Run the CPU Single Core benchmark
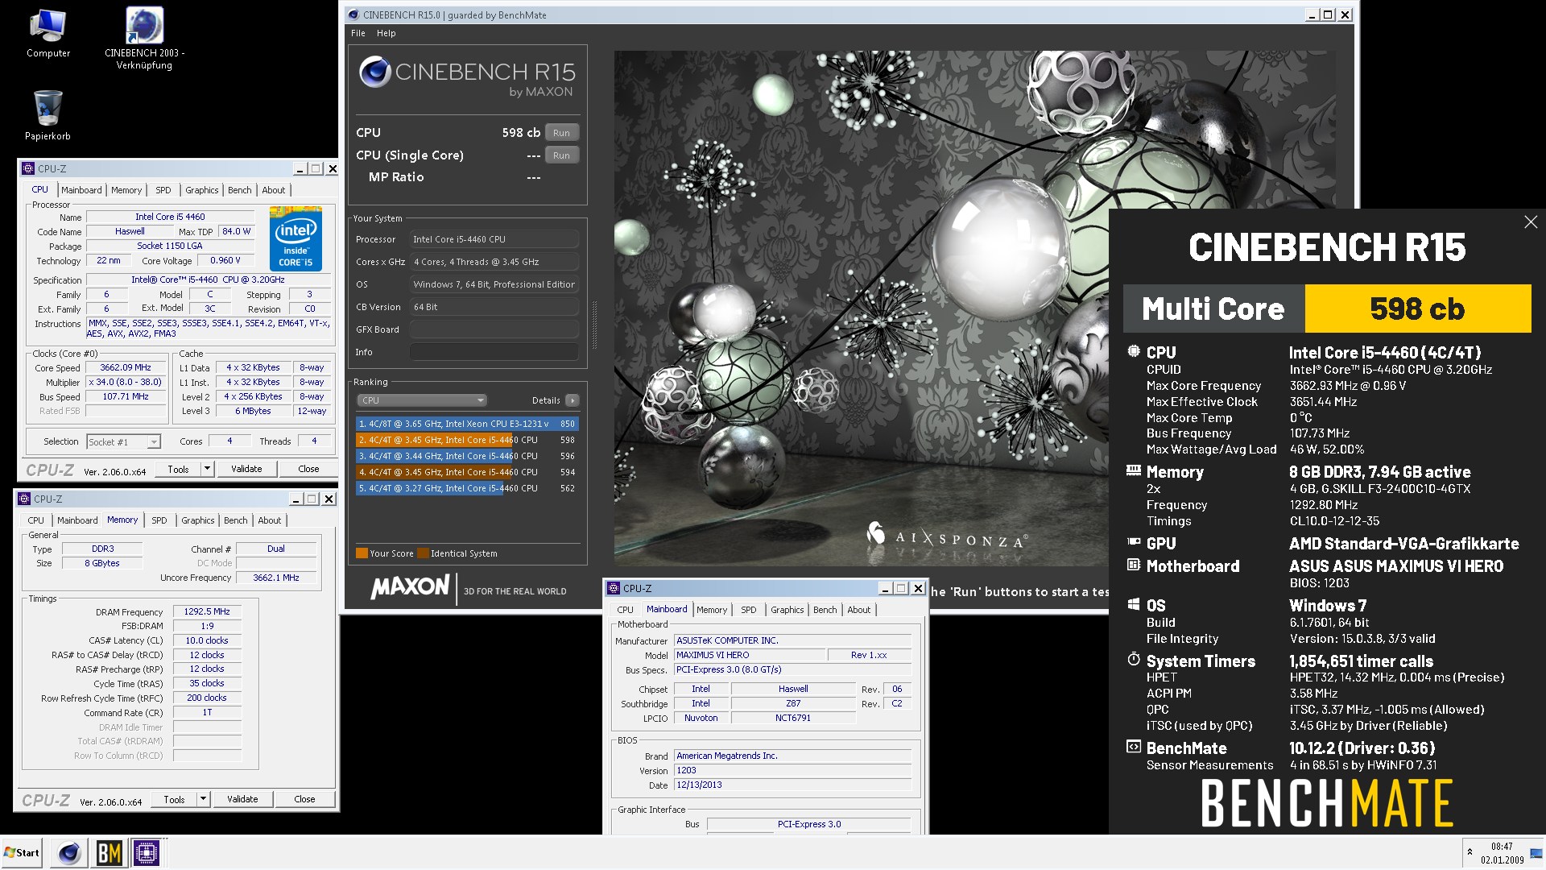 click(x=561, y=155)
